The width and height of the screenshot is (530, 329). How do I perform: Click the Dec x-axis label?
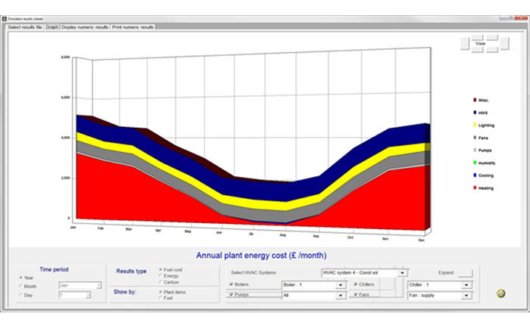pyautogui.click(x=422, y=241)
